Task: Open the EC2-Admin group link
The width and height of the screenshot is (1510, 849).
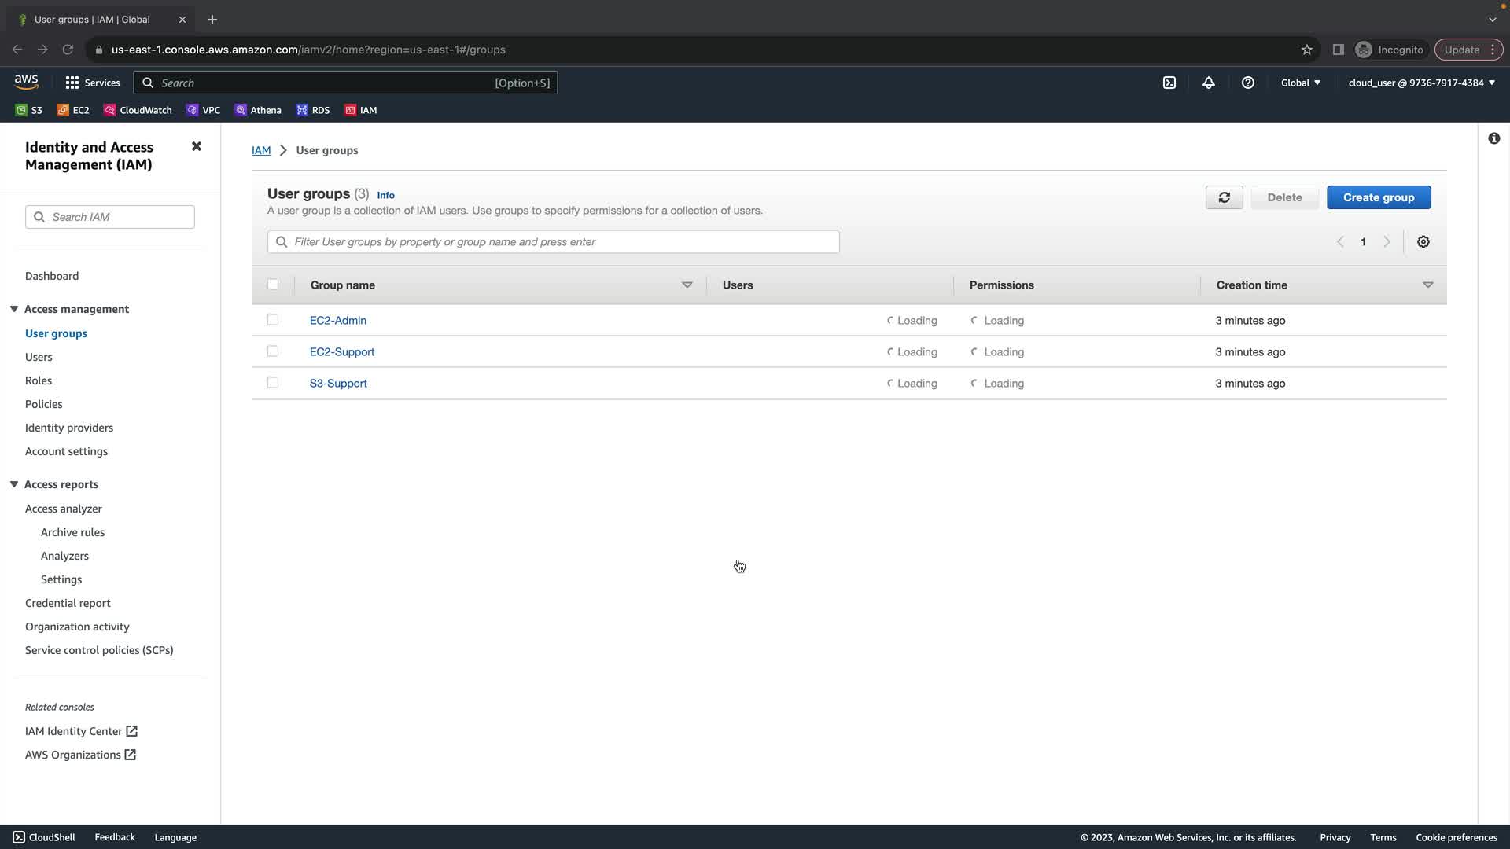Action: 338,321
